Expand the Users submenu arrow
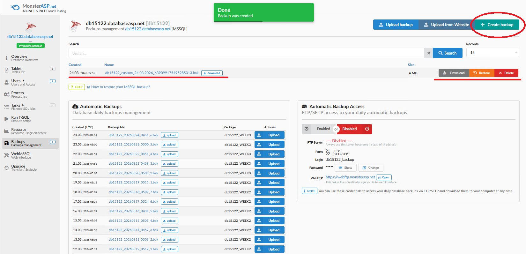The image size is (526, 254). tap(24, 81)
